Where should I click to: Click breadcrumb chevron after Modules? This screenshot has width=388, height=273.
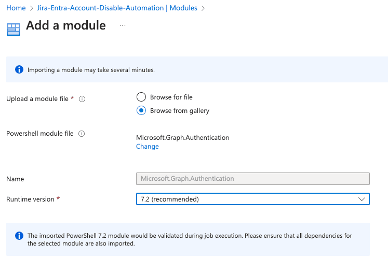tap(203, 8)
